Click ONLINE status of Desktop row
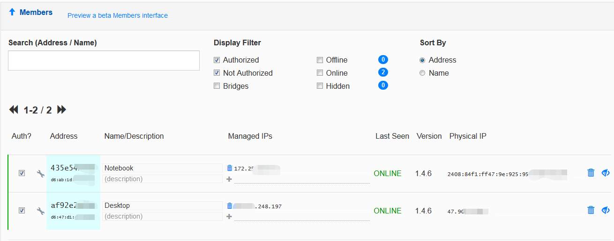 click(388, 211)
